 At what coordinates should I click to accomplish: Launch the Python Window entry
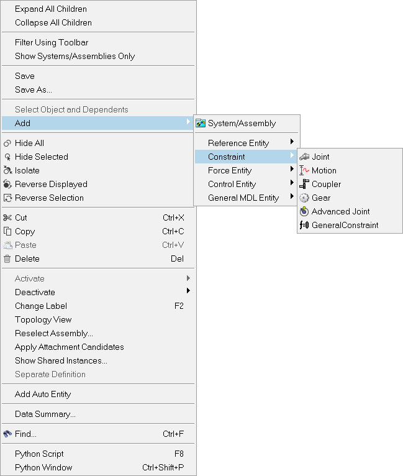[43, 467]
